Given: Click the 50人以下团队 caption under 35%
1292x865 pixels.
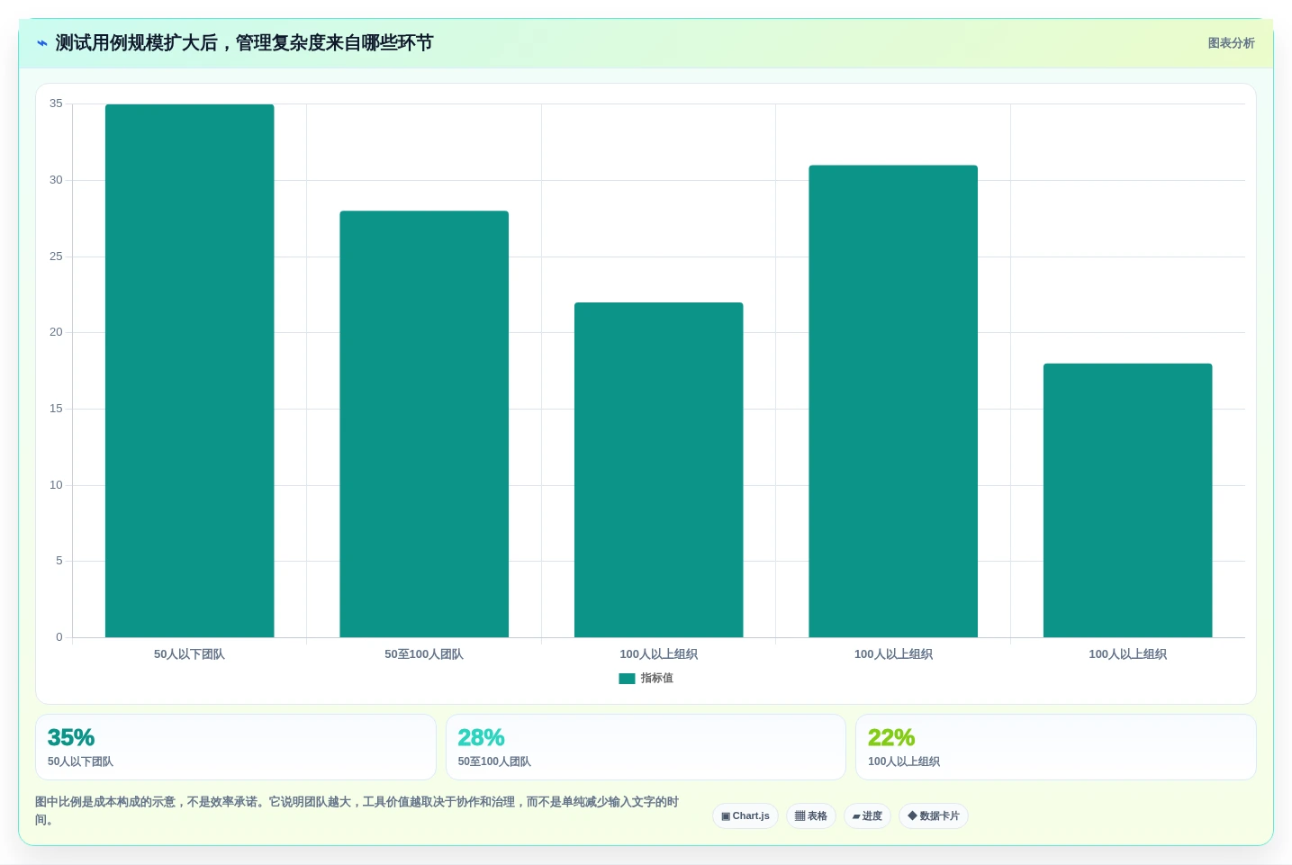Looking at the screenshot, I should click(80, 761).
